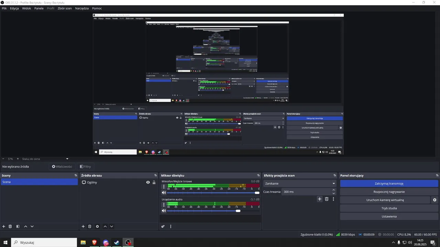Viewport: 440px width, 247px height.
Task: Move scene down in Sceny panel
Action: (x=32, y=226)
